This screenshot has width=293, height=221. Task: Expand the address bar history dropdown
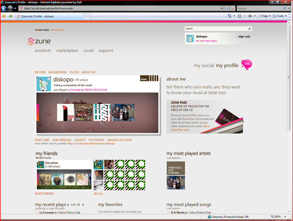click(222, 8)
